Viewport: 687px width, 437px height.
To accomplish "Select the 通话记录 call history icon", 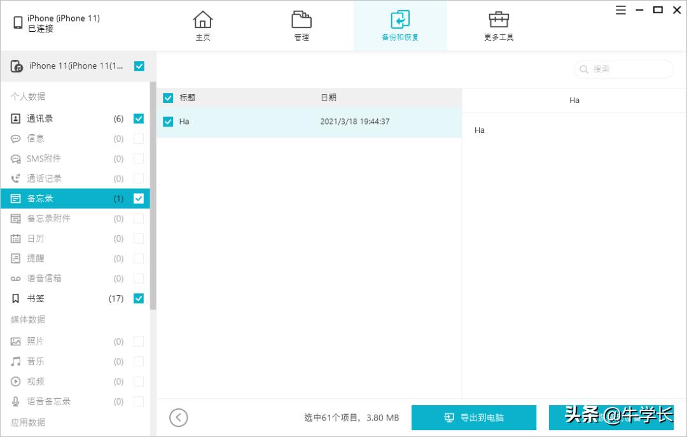I will [x=15, y=178].
